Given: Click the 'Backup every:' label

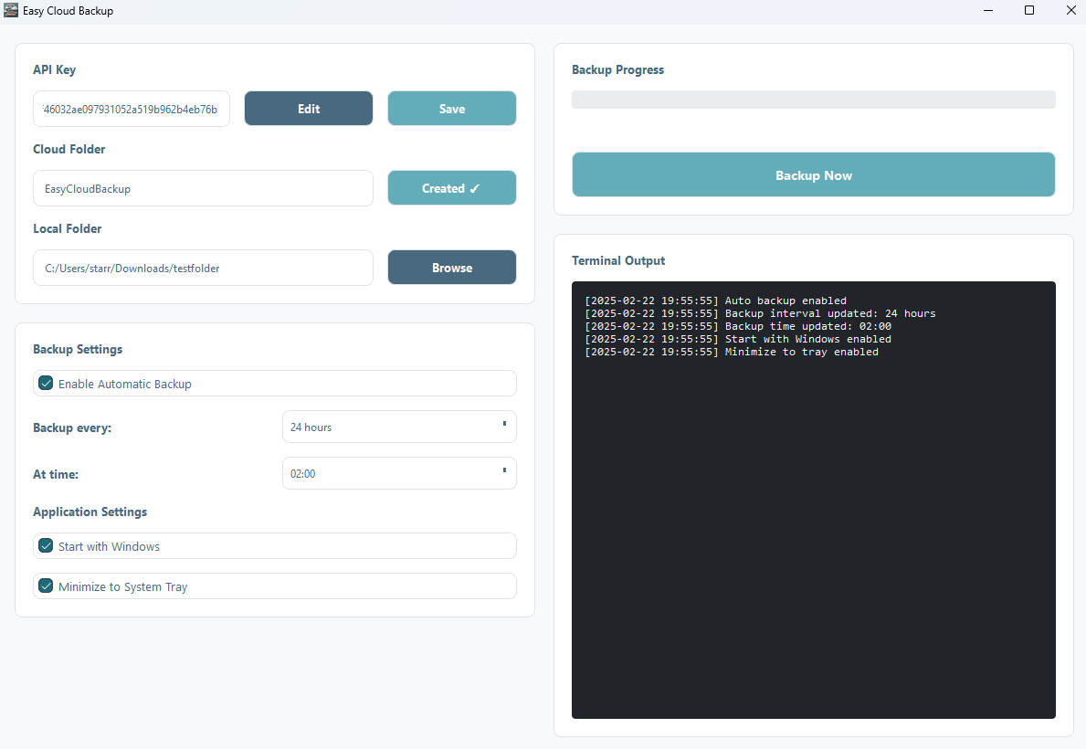Looking at the screenshot, I should (x=72, y=427).
